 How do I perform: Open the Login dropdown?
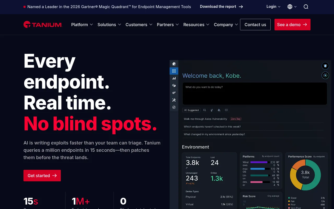pos(273,7)
